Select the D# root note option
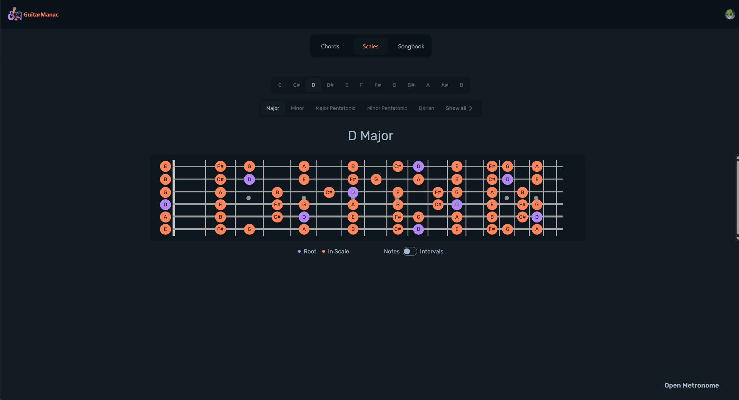This screenshot has height=400, width=739. coord(330,85)
